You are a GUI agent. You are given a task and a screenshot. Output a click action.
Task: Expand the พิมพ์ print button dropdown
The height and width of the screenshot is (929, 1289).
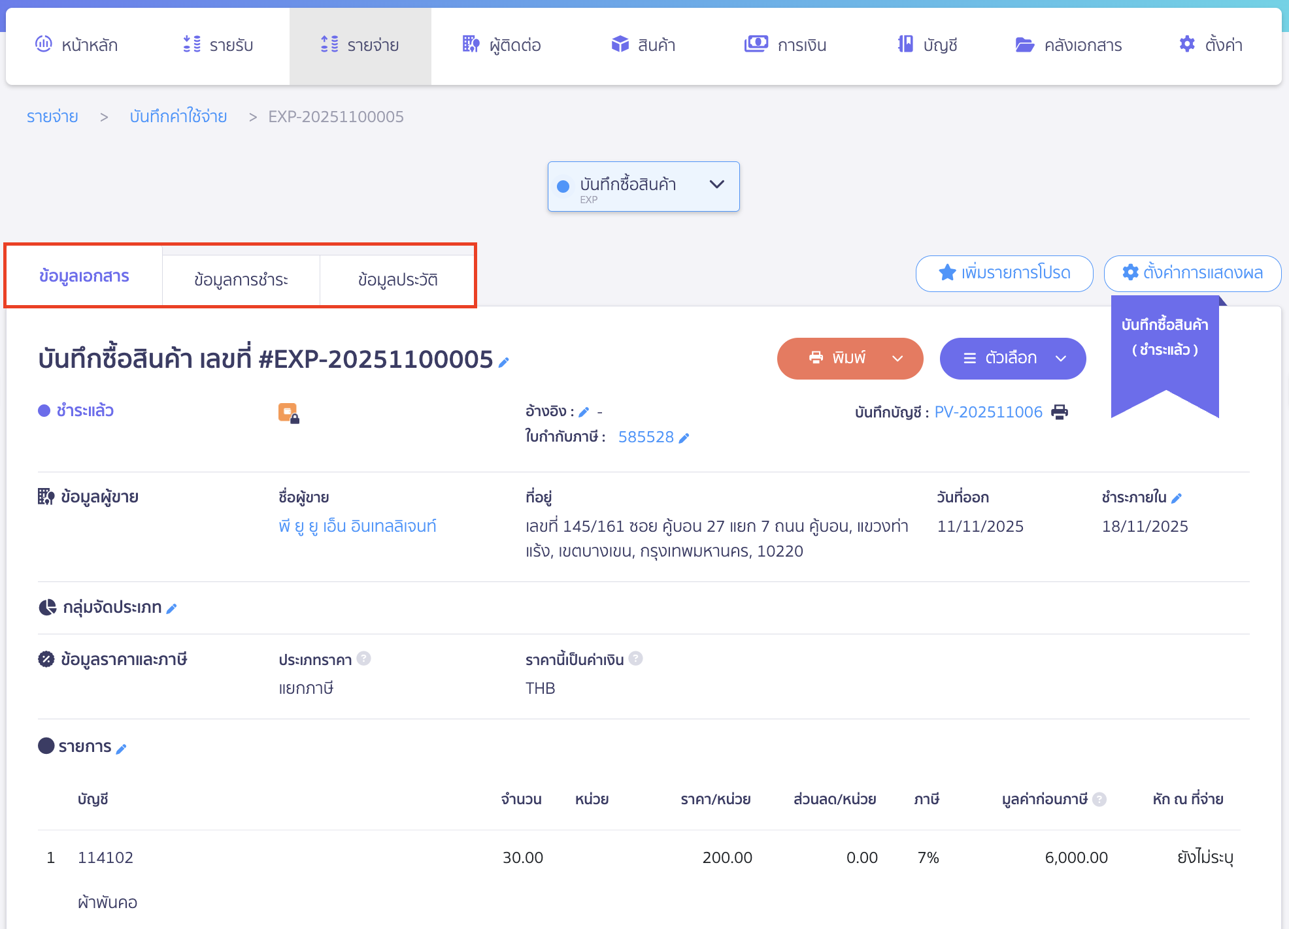coord(897,359)
